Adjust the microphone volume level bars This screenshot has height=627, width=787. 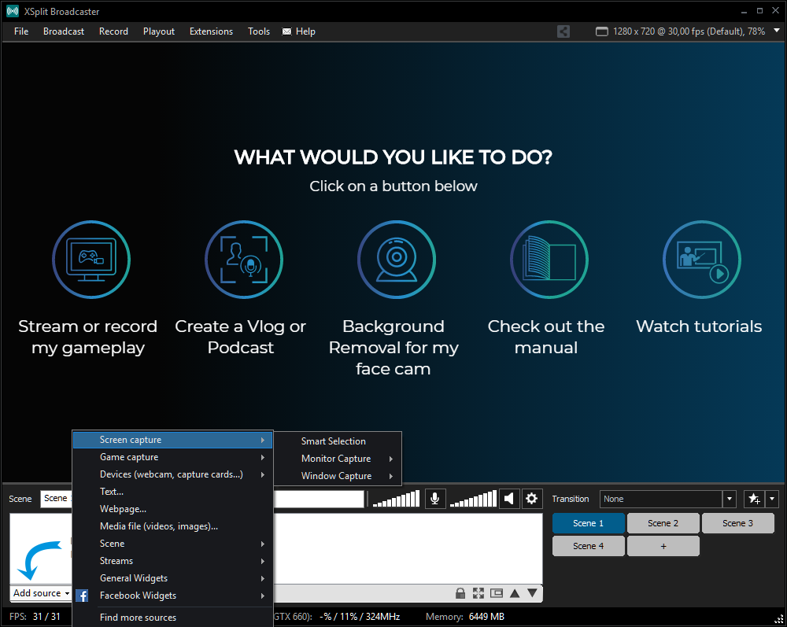click(x=397, y=500)
